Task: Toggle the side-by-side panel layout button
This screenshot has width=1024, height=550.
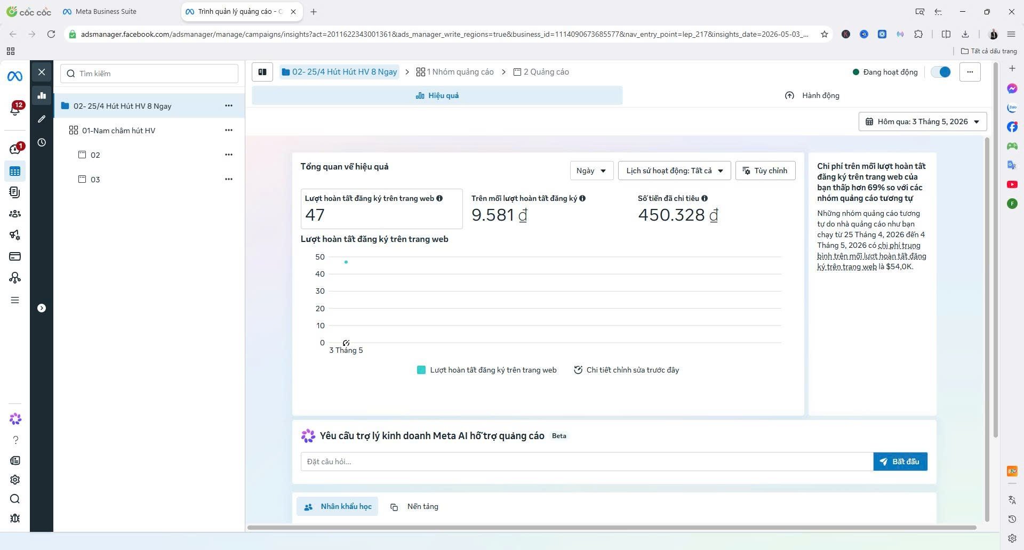Action: (262, 72)
